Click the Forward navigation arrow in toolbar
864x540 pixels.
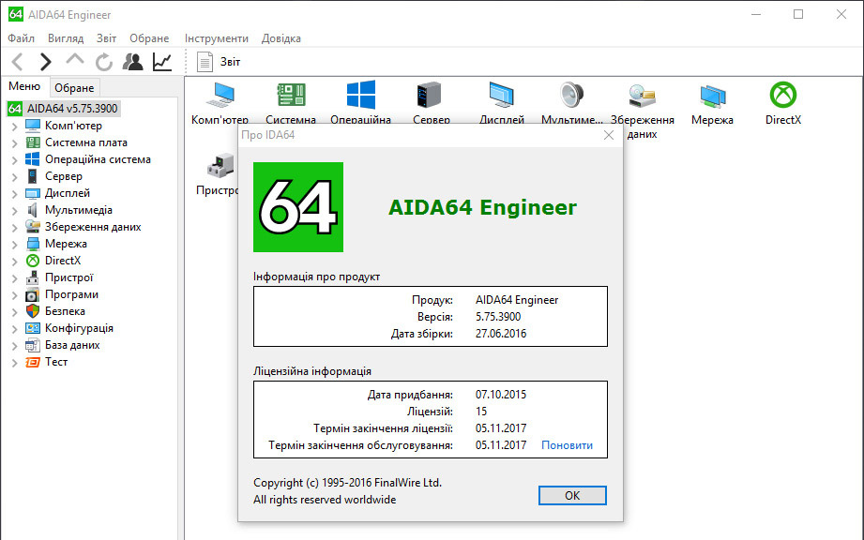tap(46, 62)
